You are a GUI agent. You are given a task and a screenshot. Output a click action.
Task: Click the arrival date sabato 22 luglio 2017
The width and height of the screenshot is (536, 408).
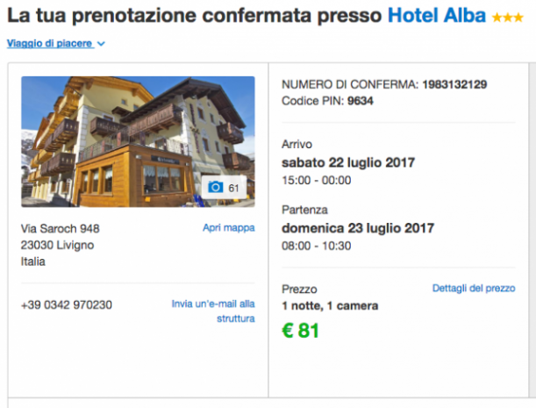point(348,162)
